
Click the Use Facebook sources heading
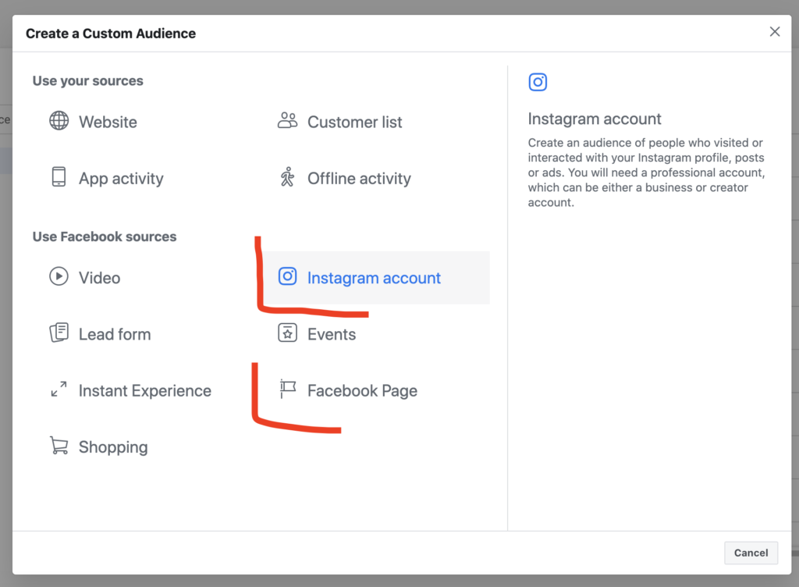click(x=105, y=237)
